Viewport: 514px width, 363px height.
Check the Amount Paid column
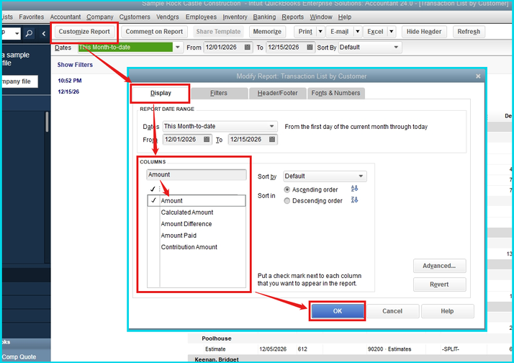[x=153, y=236]
